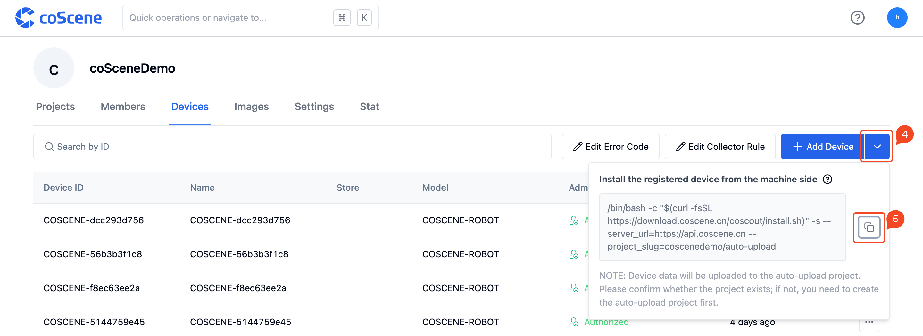Click the Store column header

[347, 188]
